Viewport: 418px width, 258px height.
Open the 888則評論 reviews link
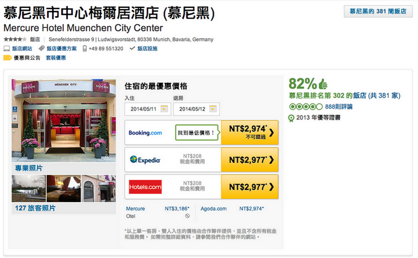(x=339, y=107)
